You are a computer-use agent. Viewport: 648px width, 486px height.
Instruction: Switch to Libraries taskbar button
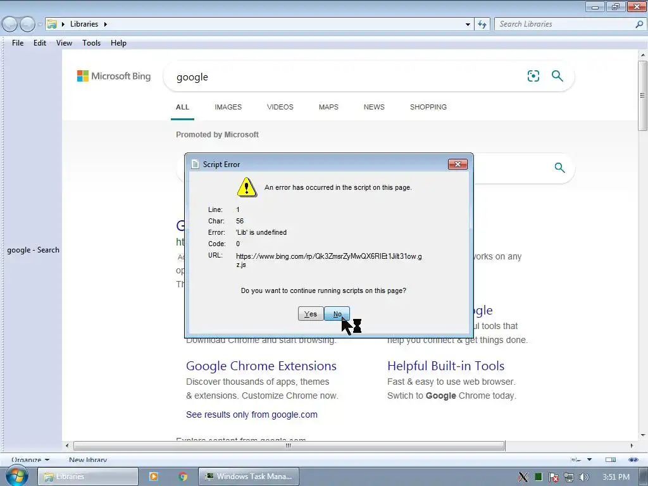coord(87,477)
